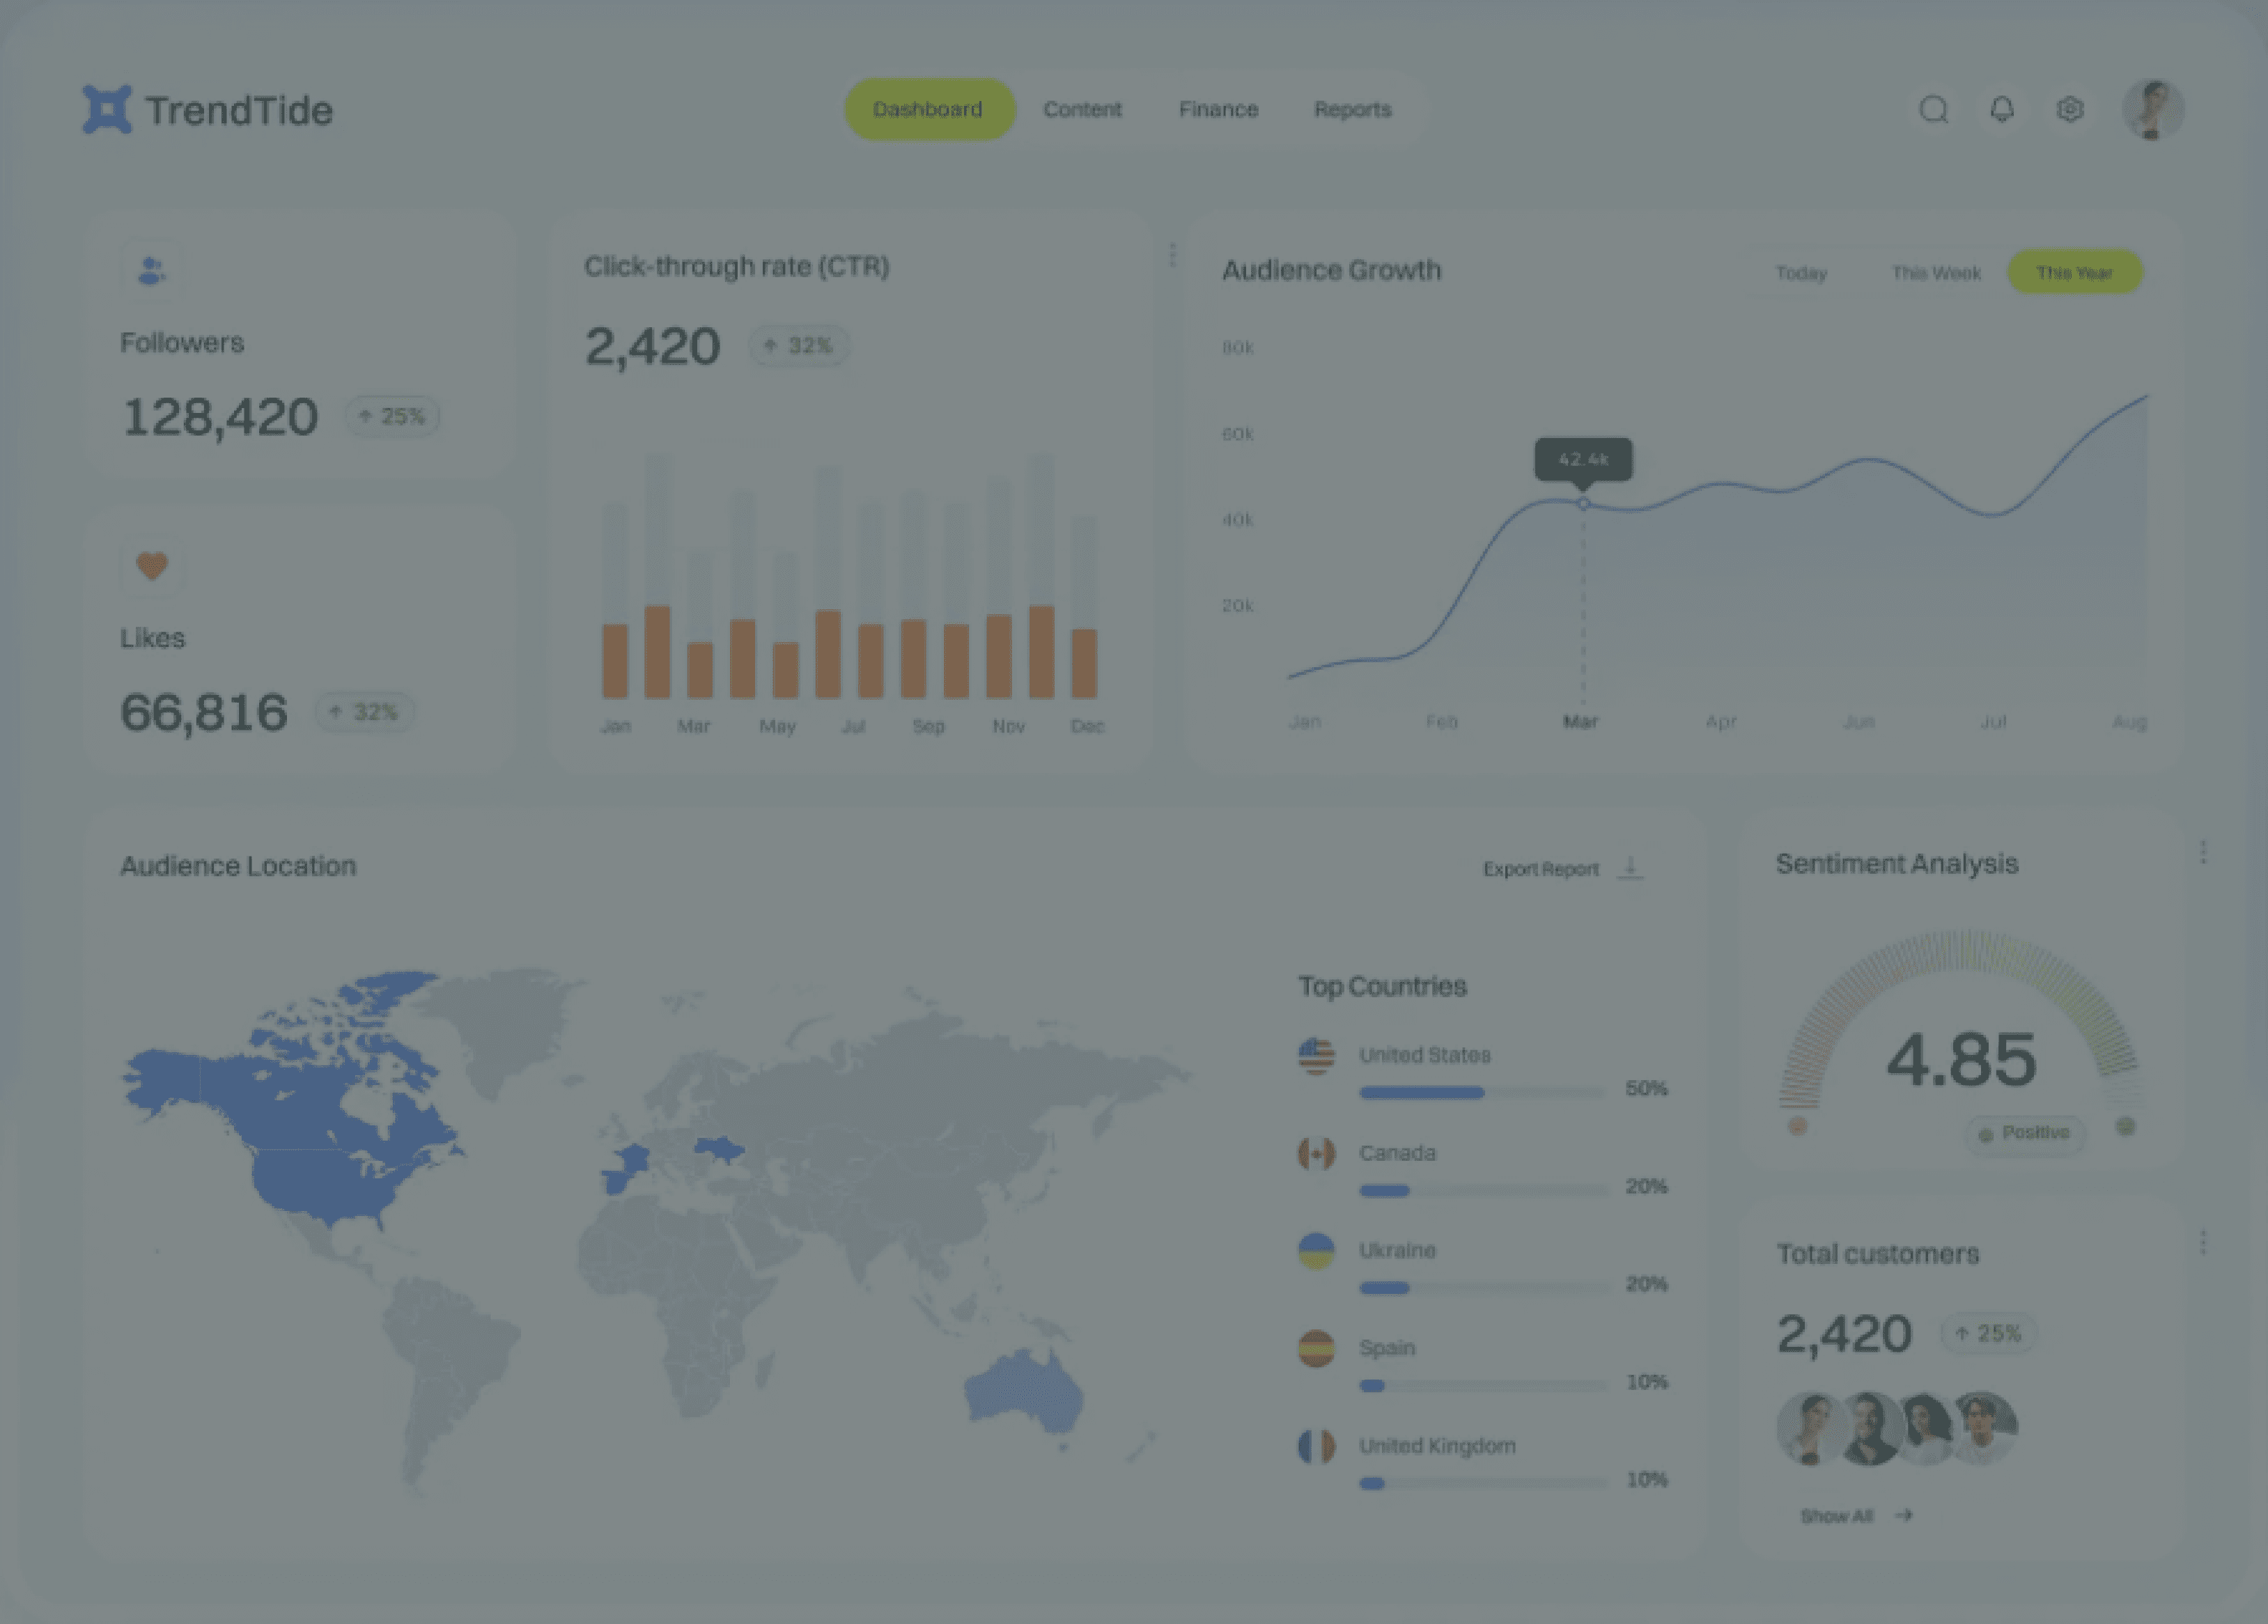
Task: Open Total customers three-dot menu
Action: (x=2203, y=1242)
